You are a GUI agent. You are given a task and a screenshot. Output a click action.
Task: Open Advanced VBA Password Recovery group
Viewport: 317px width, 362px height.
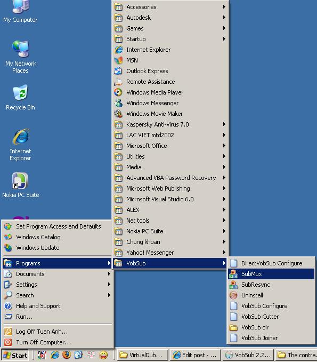click(170, 178)
